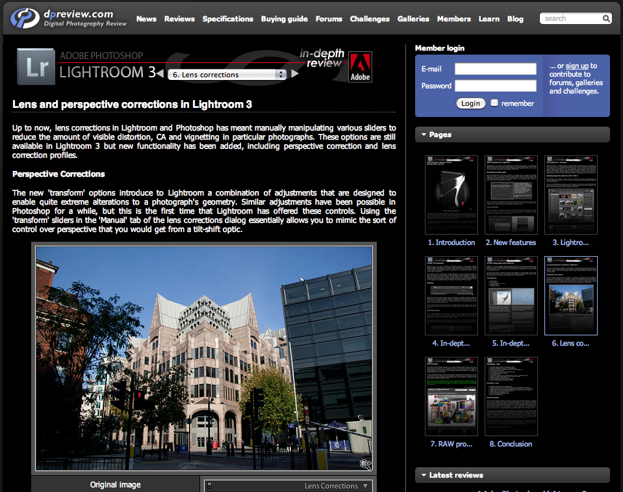This screenshot has width=623, height=492.
Task: Open the Introduction page thumbnail
Action: [451, 195]
